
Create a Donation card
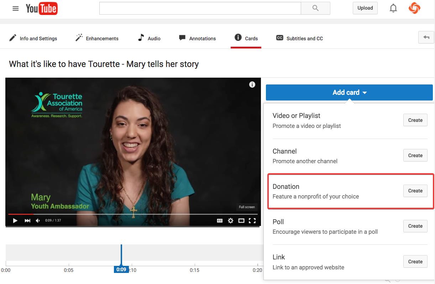(x=415, y=191)
